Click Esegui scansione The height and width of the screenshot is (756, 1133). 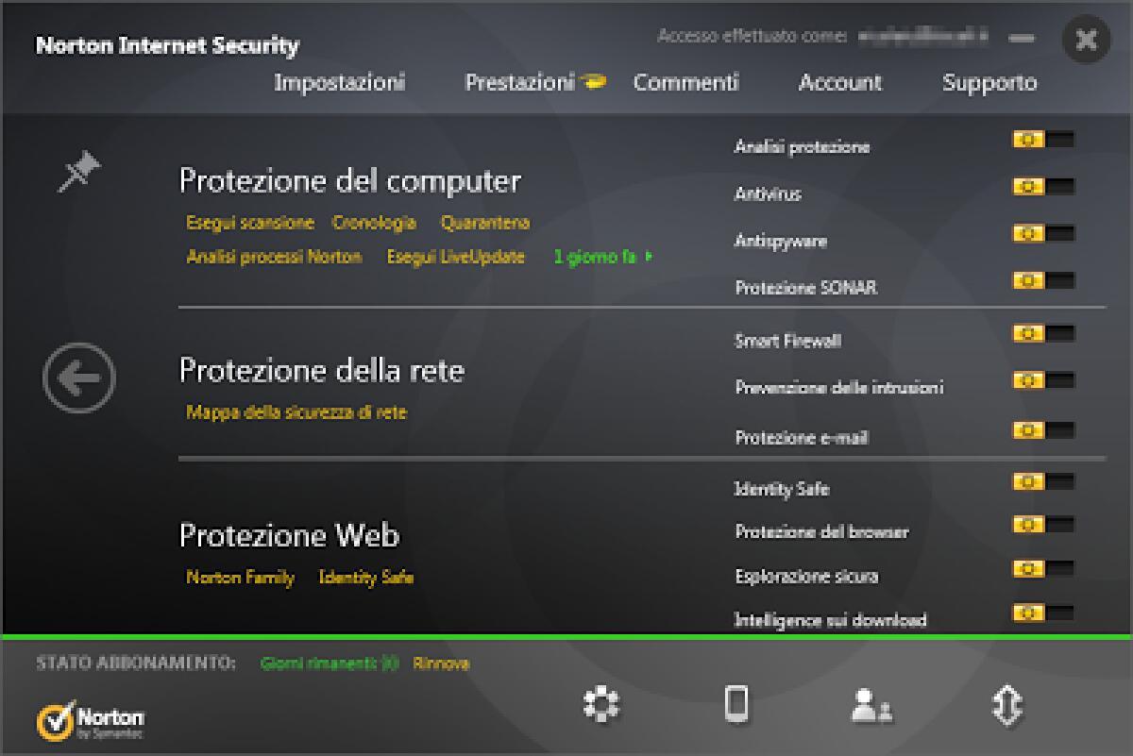point(249,222)
